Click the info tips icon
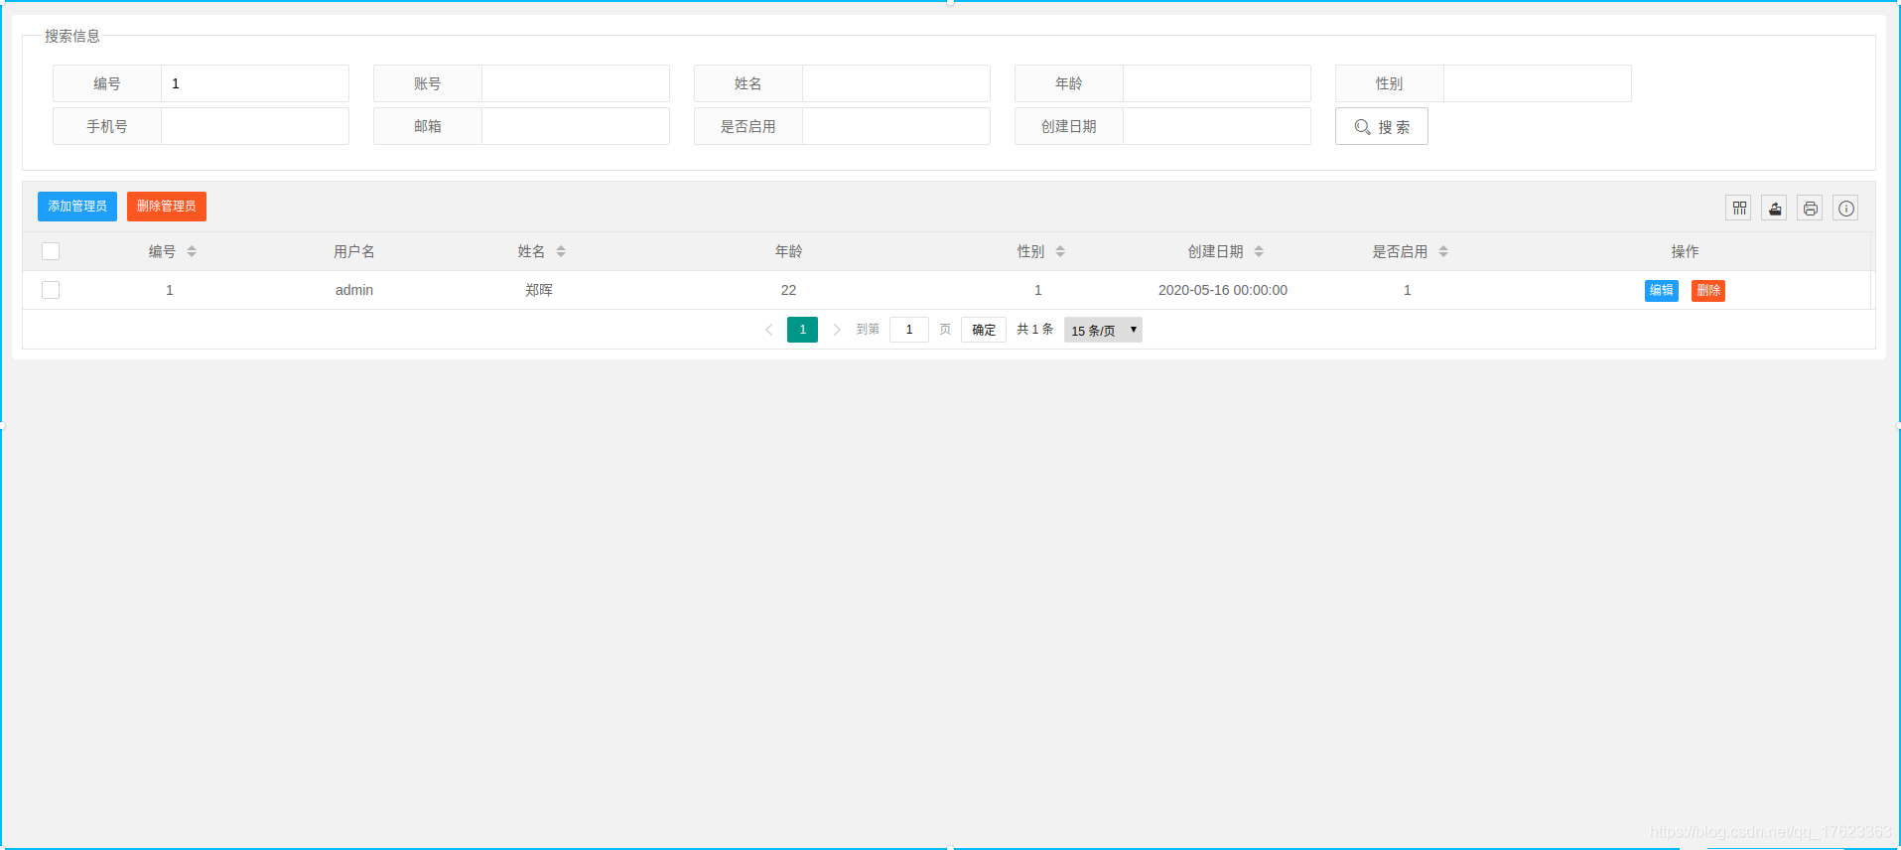Image resolution: width=1901 pixels, height=850 pixels. coord(1845,208)
